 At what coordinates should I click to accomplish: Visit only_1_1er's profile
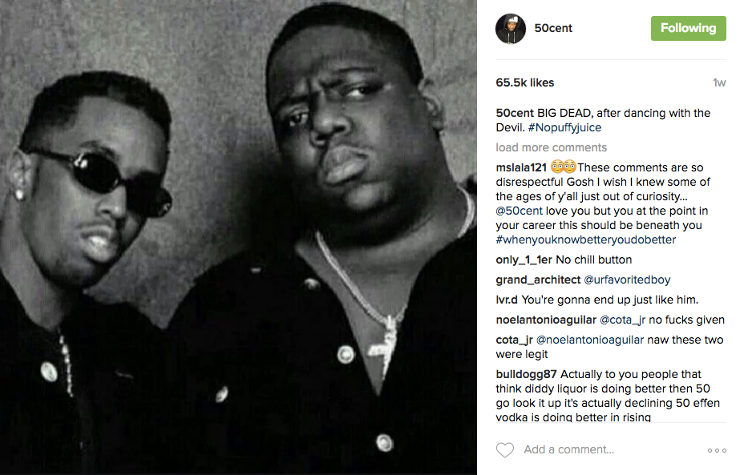point(524,260)
